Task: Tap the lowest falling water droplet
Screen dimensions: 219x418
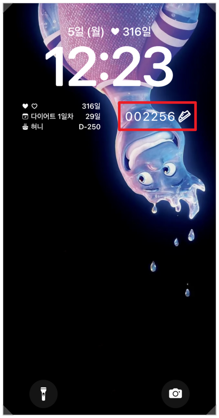Action: [x=188, y=292]
